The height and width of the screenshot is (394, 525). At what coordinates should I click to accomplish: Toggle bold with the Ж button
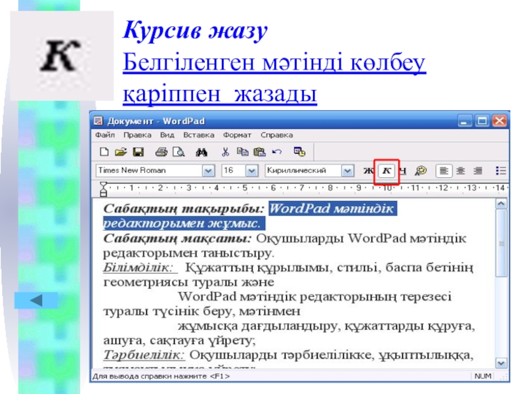[x=369, y=171]
